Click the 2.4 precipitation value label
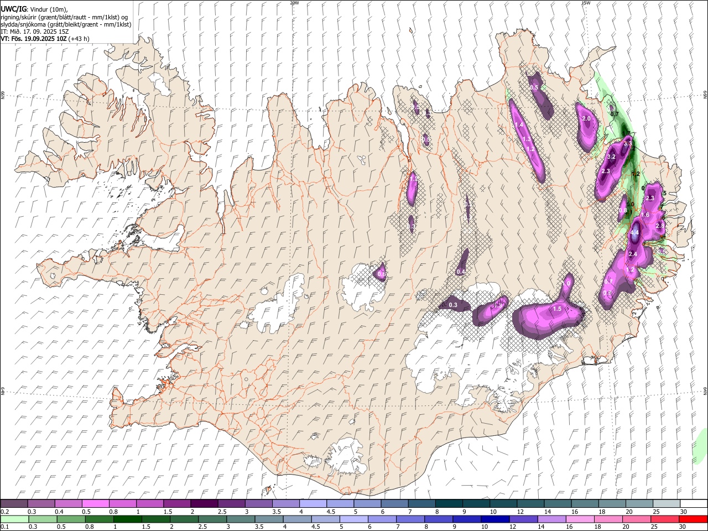This screenshot has height=531, width=708. pyautogui.click(x=633, y=254)
